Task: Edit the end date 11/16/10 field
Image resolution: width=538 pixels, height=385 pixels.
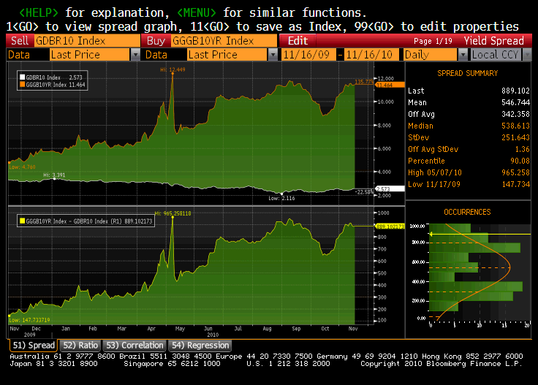Action: pyautogui.click(x=371, y=55)
